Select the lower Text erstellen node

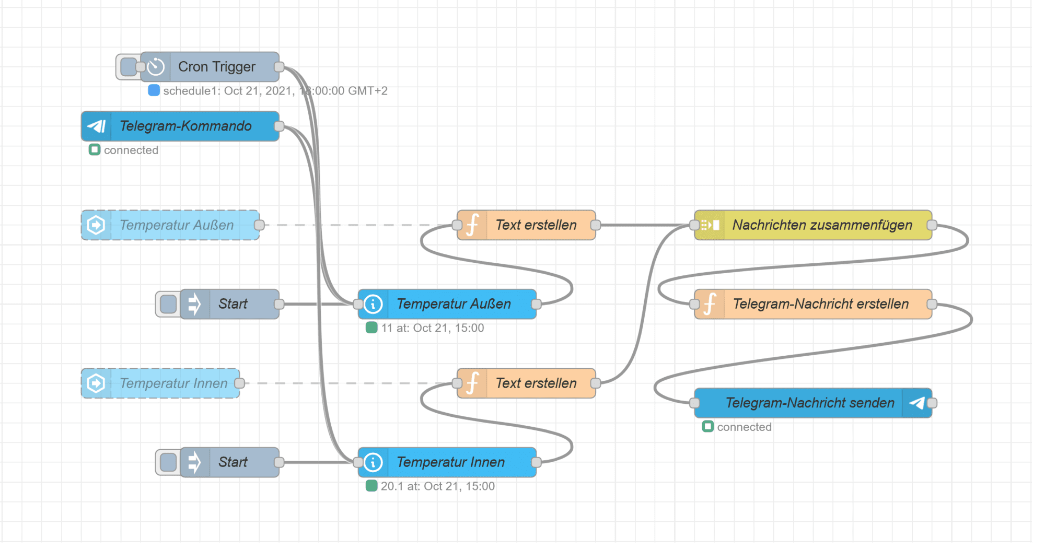[x=526, y=383]
